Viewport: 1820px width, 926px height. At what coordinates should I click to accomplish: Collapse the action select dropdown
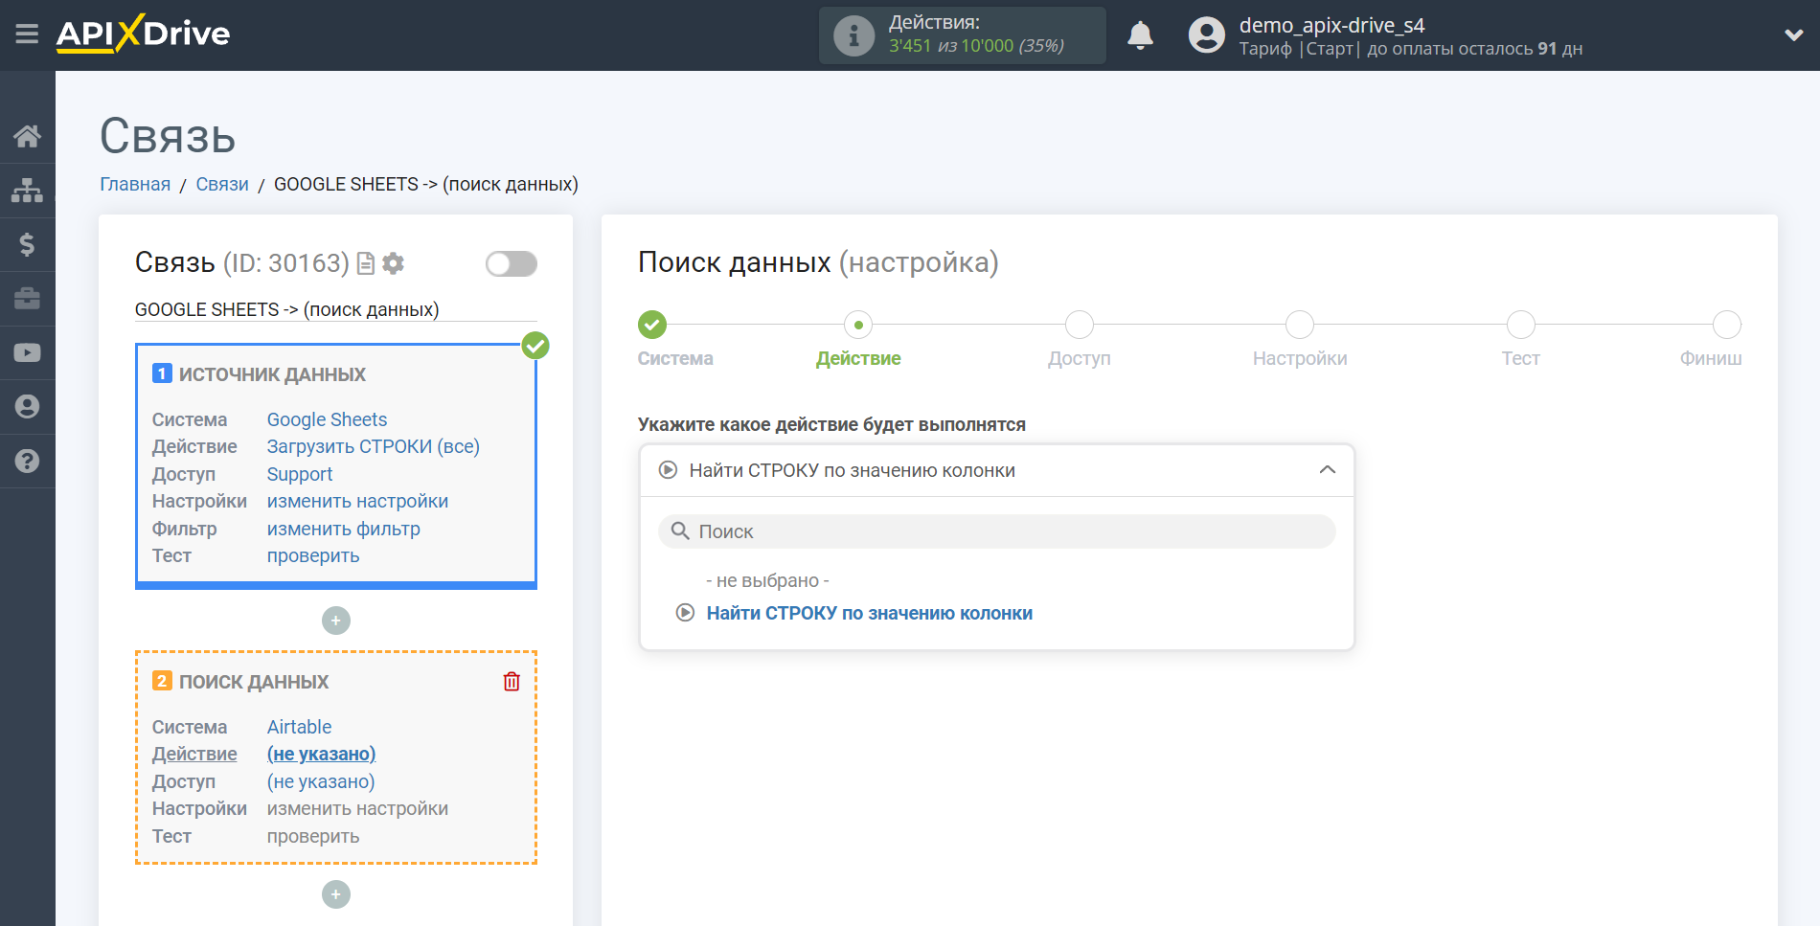click(x=1327, y=469)
